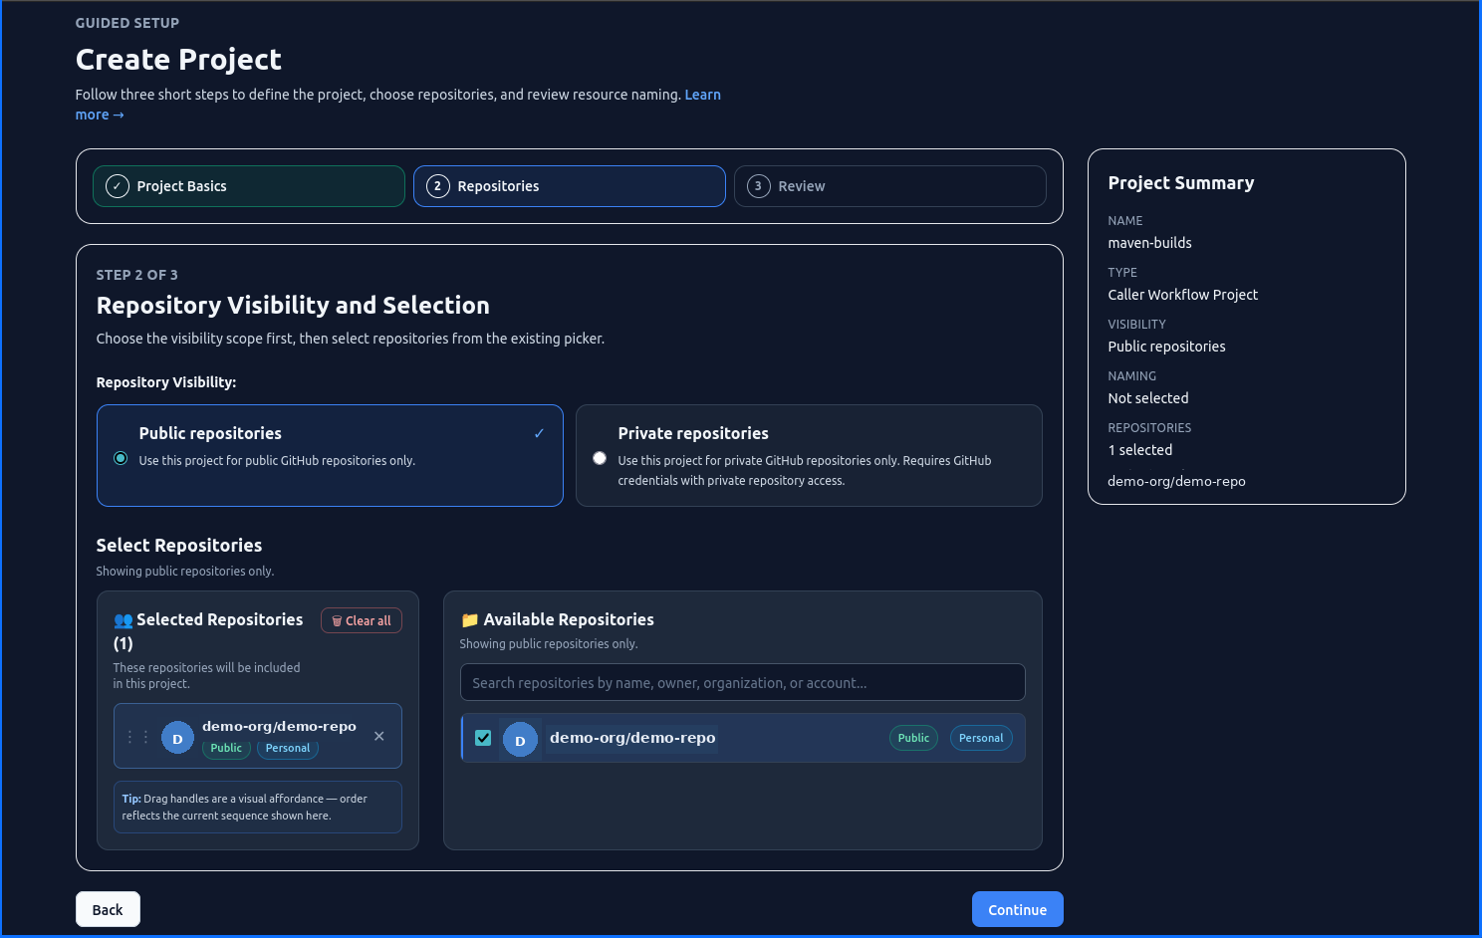Go to the Review step

point(890,186)
